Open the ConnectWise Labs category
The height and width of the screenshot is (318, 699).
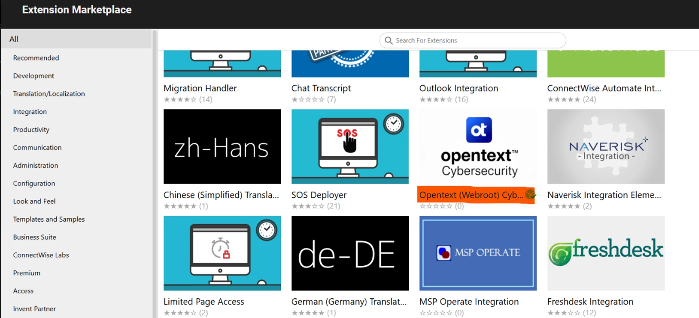(41, 255)
